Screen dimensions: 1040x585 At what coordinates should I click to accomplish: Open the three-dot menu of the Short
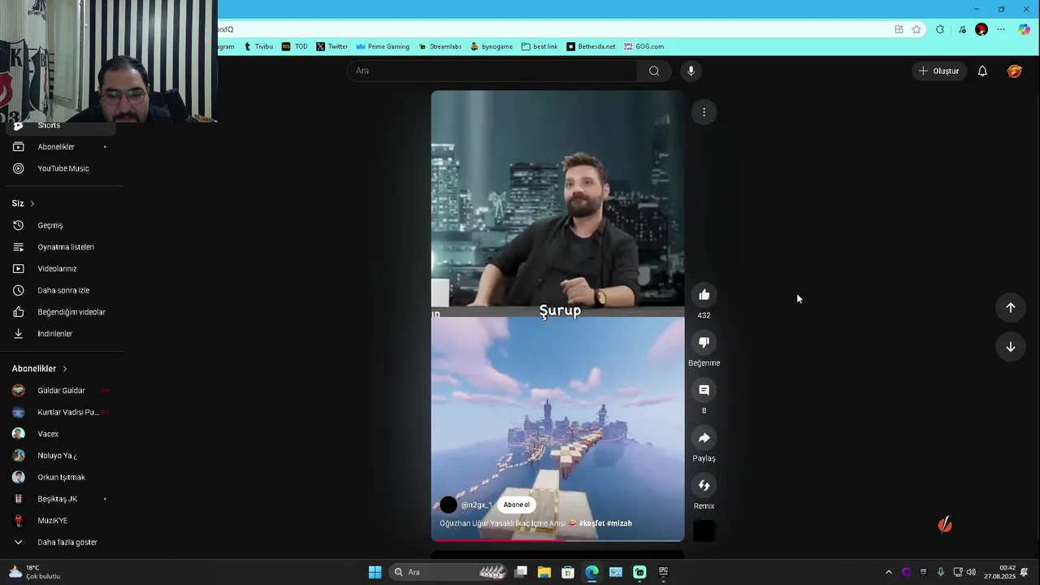pyautogui.click(x=704, y=112)
